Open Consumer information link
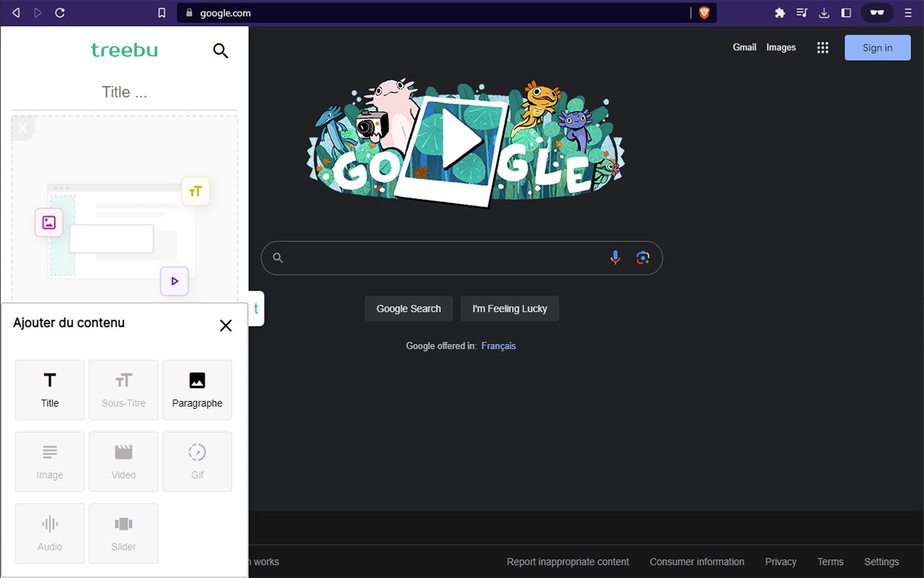The height and width of the screenshot is (578, 924). click(x=697, y=561)
